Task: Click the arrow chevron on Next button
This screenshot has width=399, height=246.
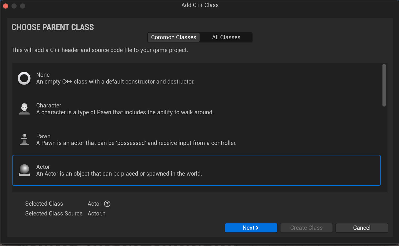Action: (x=257, y=228)
